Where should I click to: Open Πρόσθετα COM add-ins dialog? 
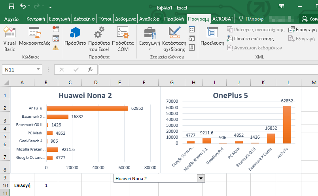(123, 39)
